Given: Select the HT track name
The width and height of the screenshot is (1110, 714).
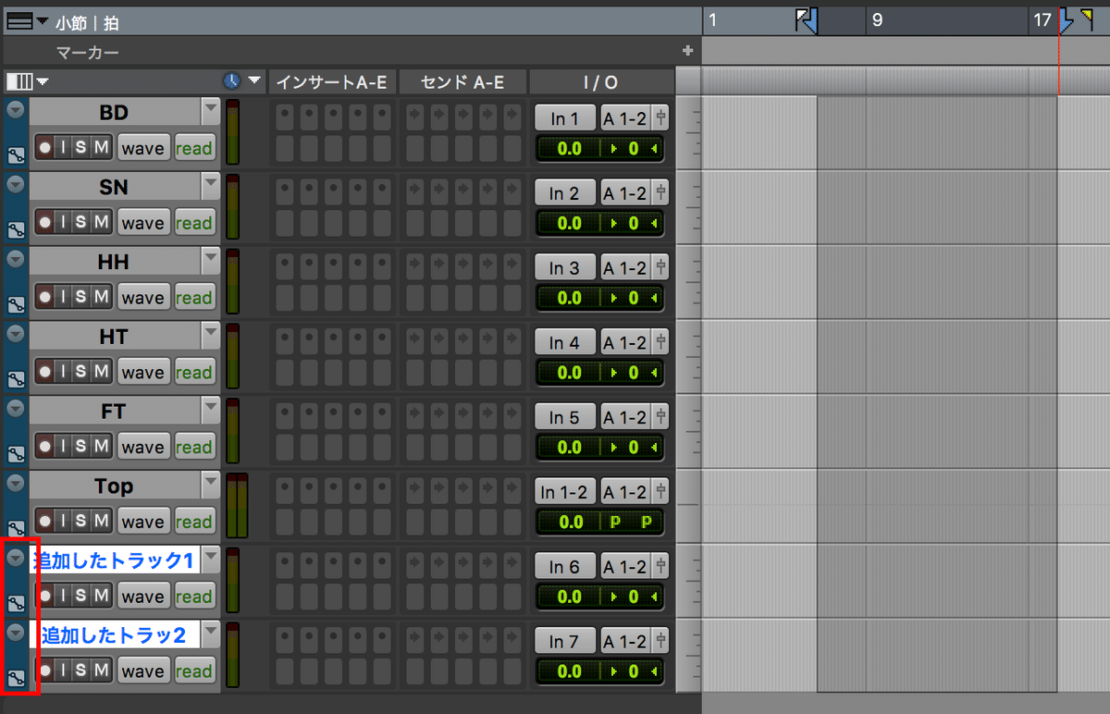Looking at the screenshot, I should (114, 337).
